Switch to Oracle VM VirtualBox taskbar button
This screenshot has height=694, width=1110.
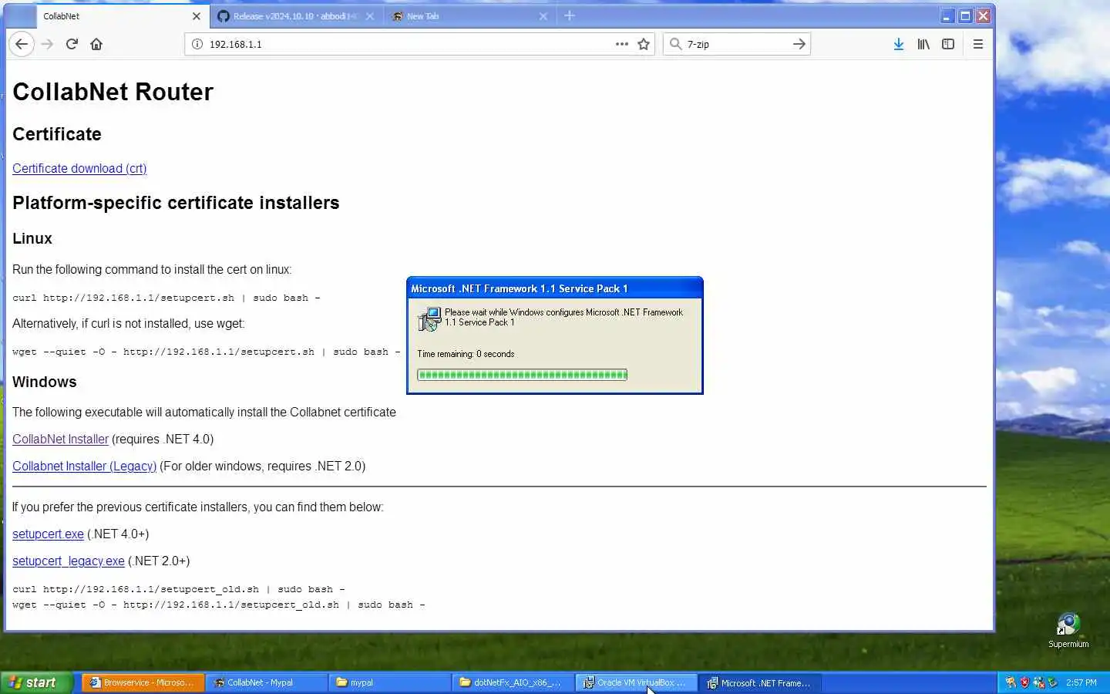(x=636, y=682)
